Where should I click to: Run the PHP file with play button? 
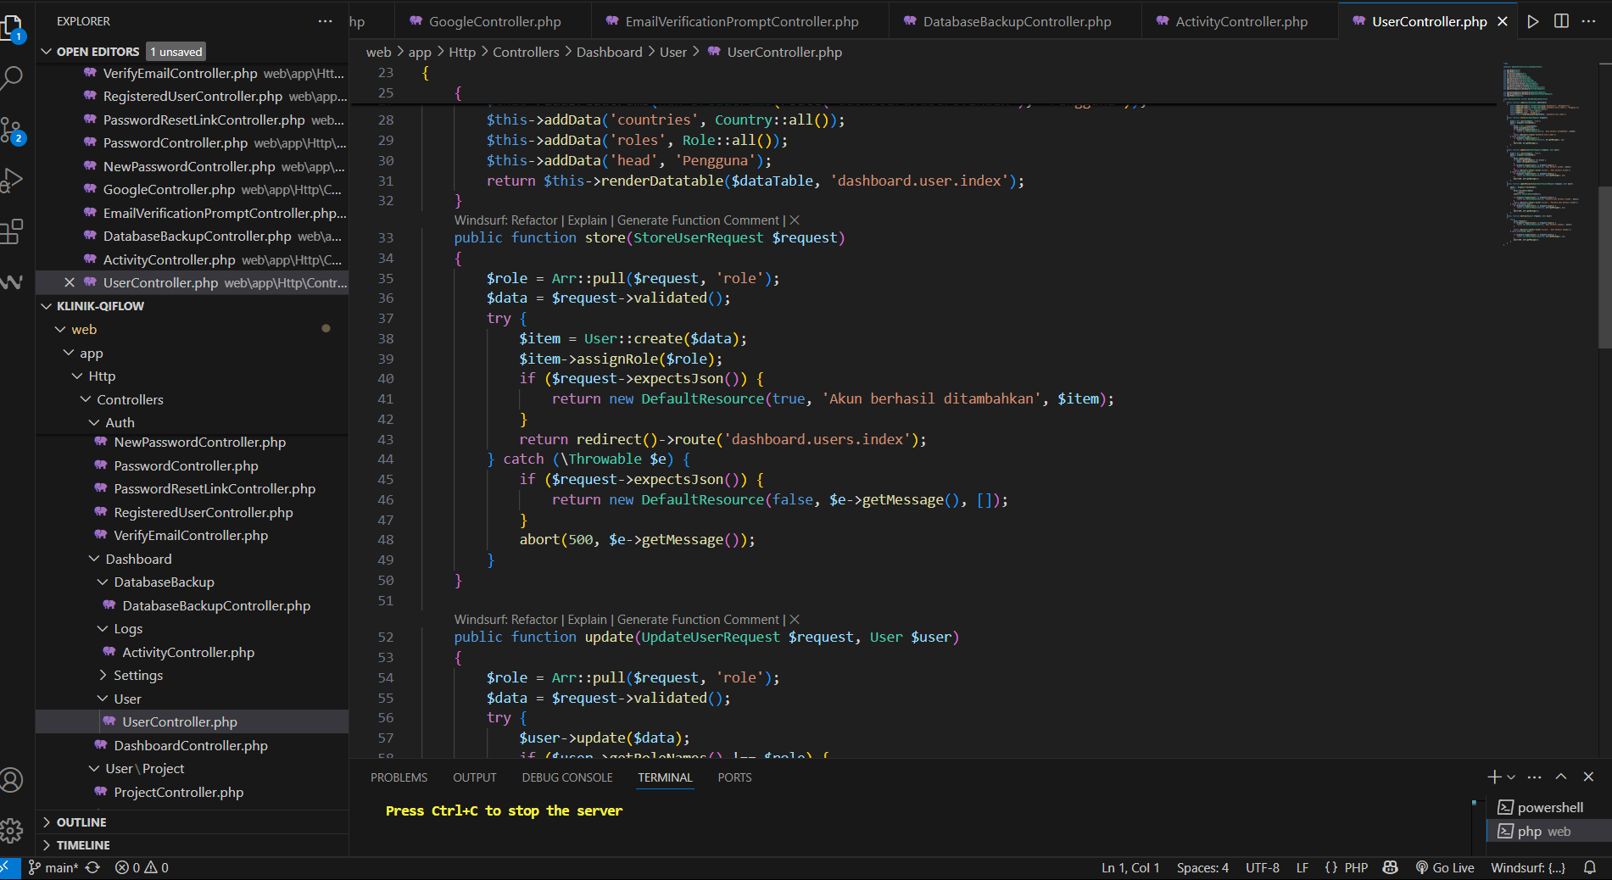pyautogui.click(x=1533, y=21)
